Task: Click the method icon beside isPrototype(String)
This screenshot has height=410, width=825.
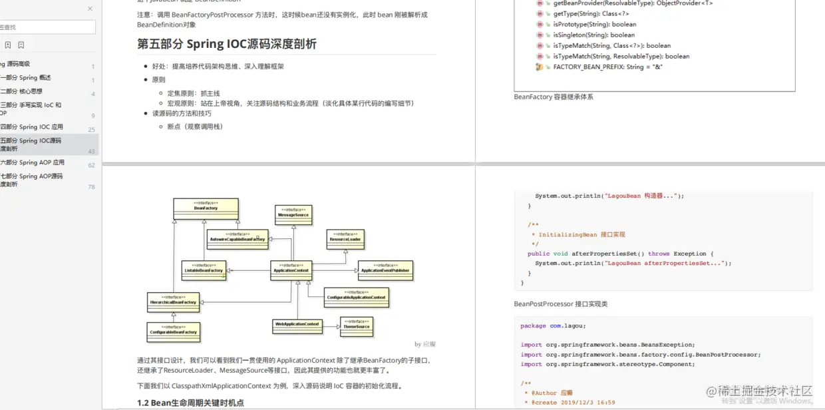Action: 540,25
